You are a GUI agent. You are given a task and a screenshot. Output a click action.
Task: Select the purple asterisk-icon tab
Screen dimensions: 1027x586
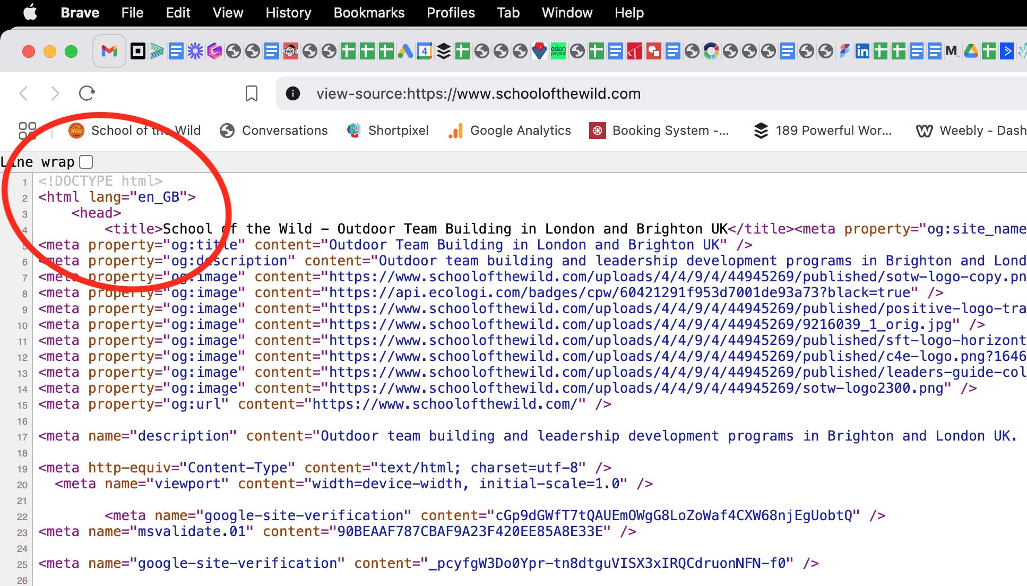(195, 51)
